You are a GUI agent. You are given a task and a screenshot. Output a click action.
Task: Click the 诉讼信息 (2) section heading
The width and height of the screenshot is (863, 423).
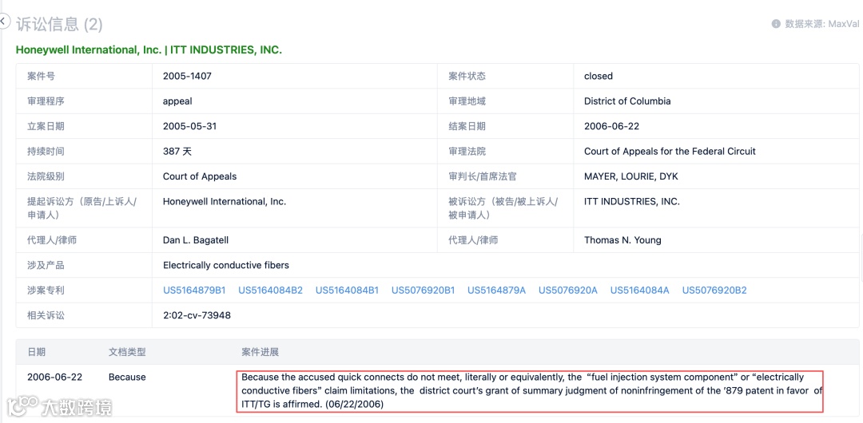(x=59, y=24)
